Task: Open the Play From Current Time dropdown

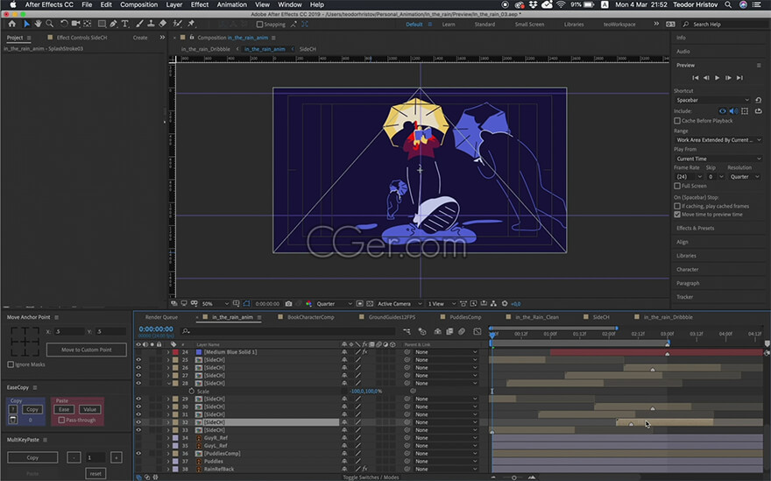Action: pyautogui.click(x=718, y=159)
